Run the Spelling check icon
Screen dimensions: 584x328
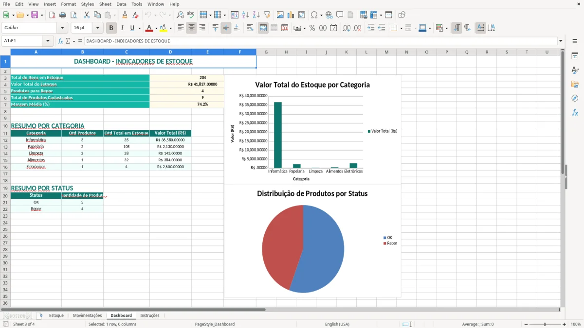pyautogui.click(x=191, y=15)
